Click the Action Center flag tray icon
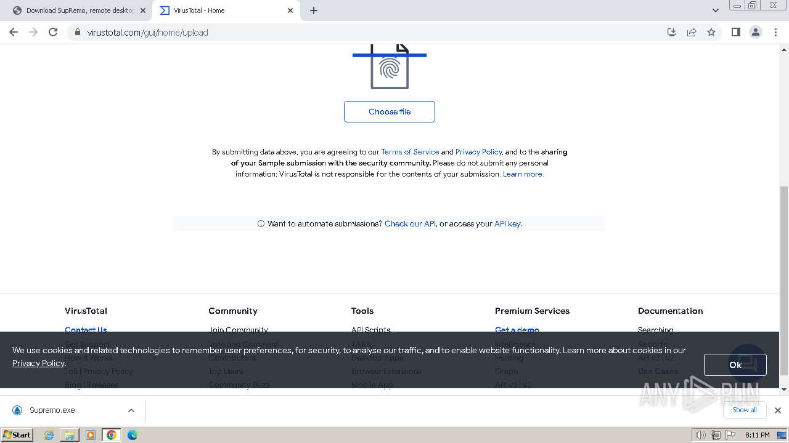The height and width of the screenshot is (443, 789). pos(730,435)
